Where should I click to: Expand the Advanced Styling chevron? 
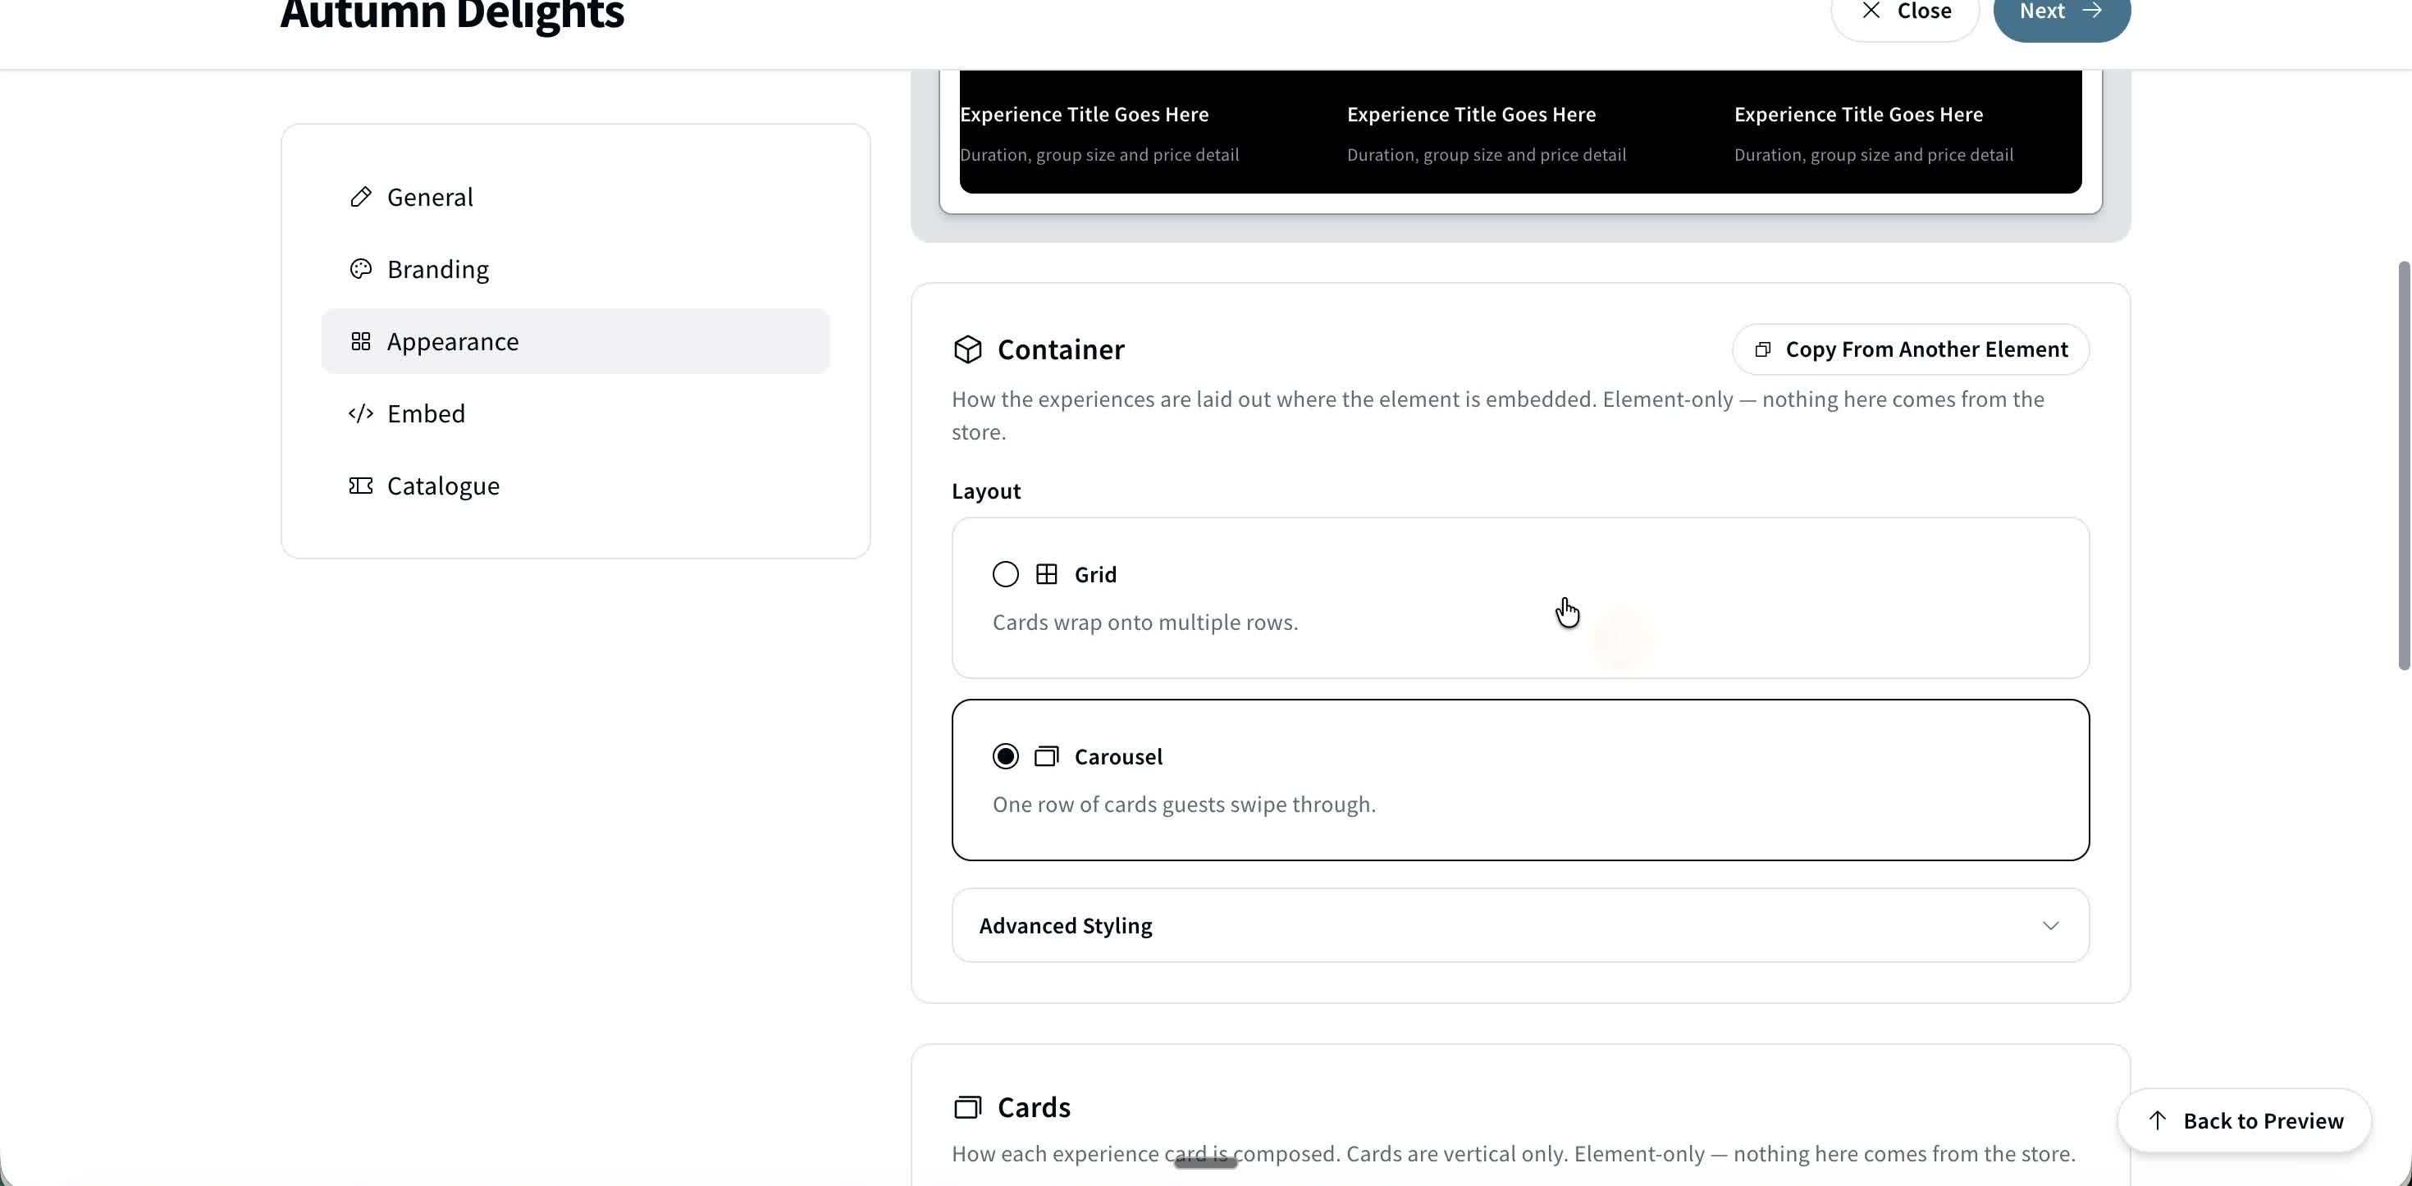(2050, 925)
